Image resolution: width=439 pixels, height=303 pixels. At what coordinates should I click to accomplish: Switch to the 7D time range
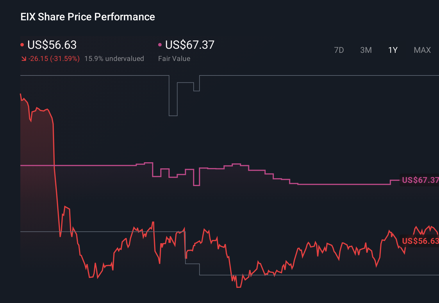[339, 50]
